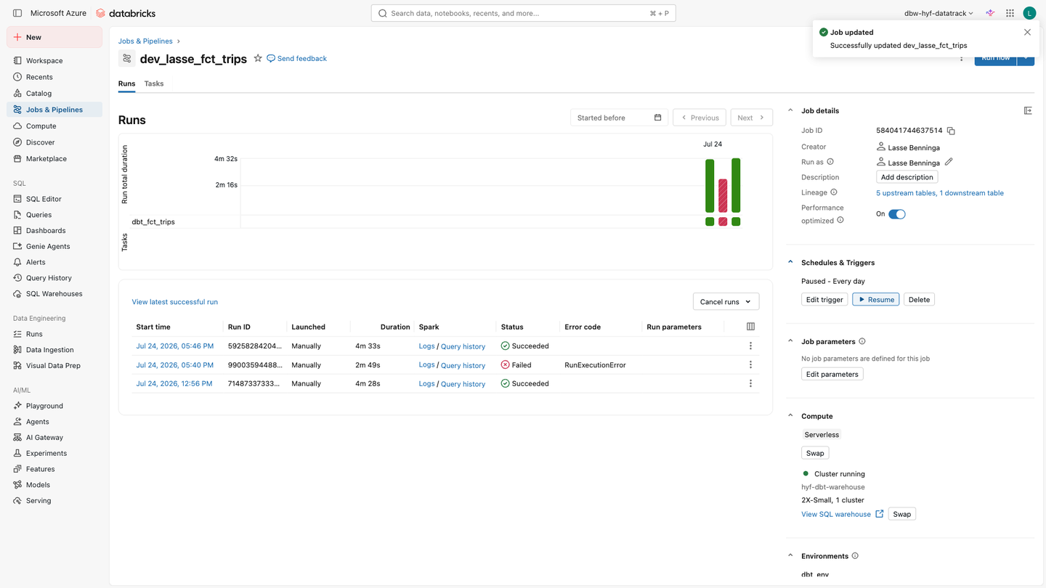Open the user avatar menu
1046x588 pixels.
(1029, 13)
